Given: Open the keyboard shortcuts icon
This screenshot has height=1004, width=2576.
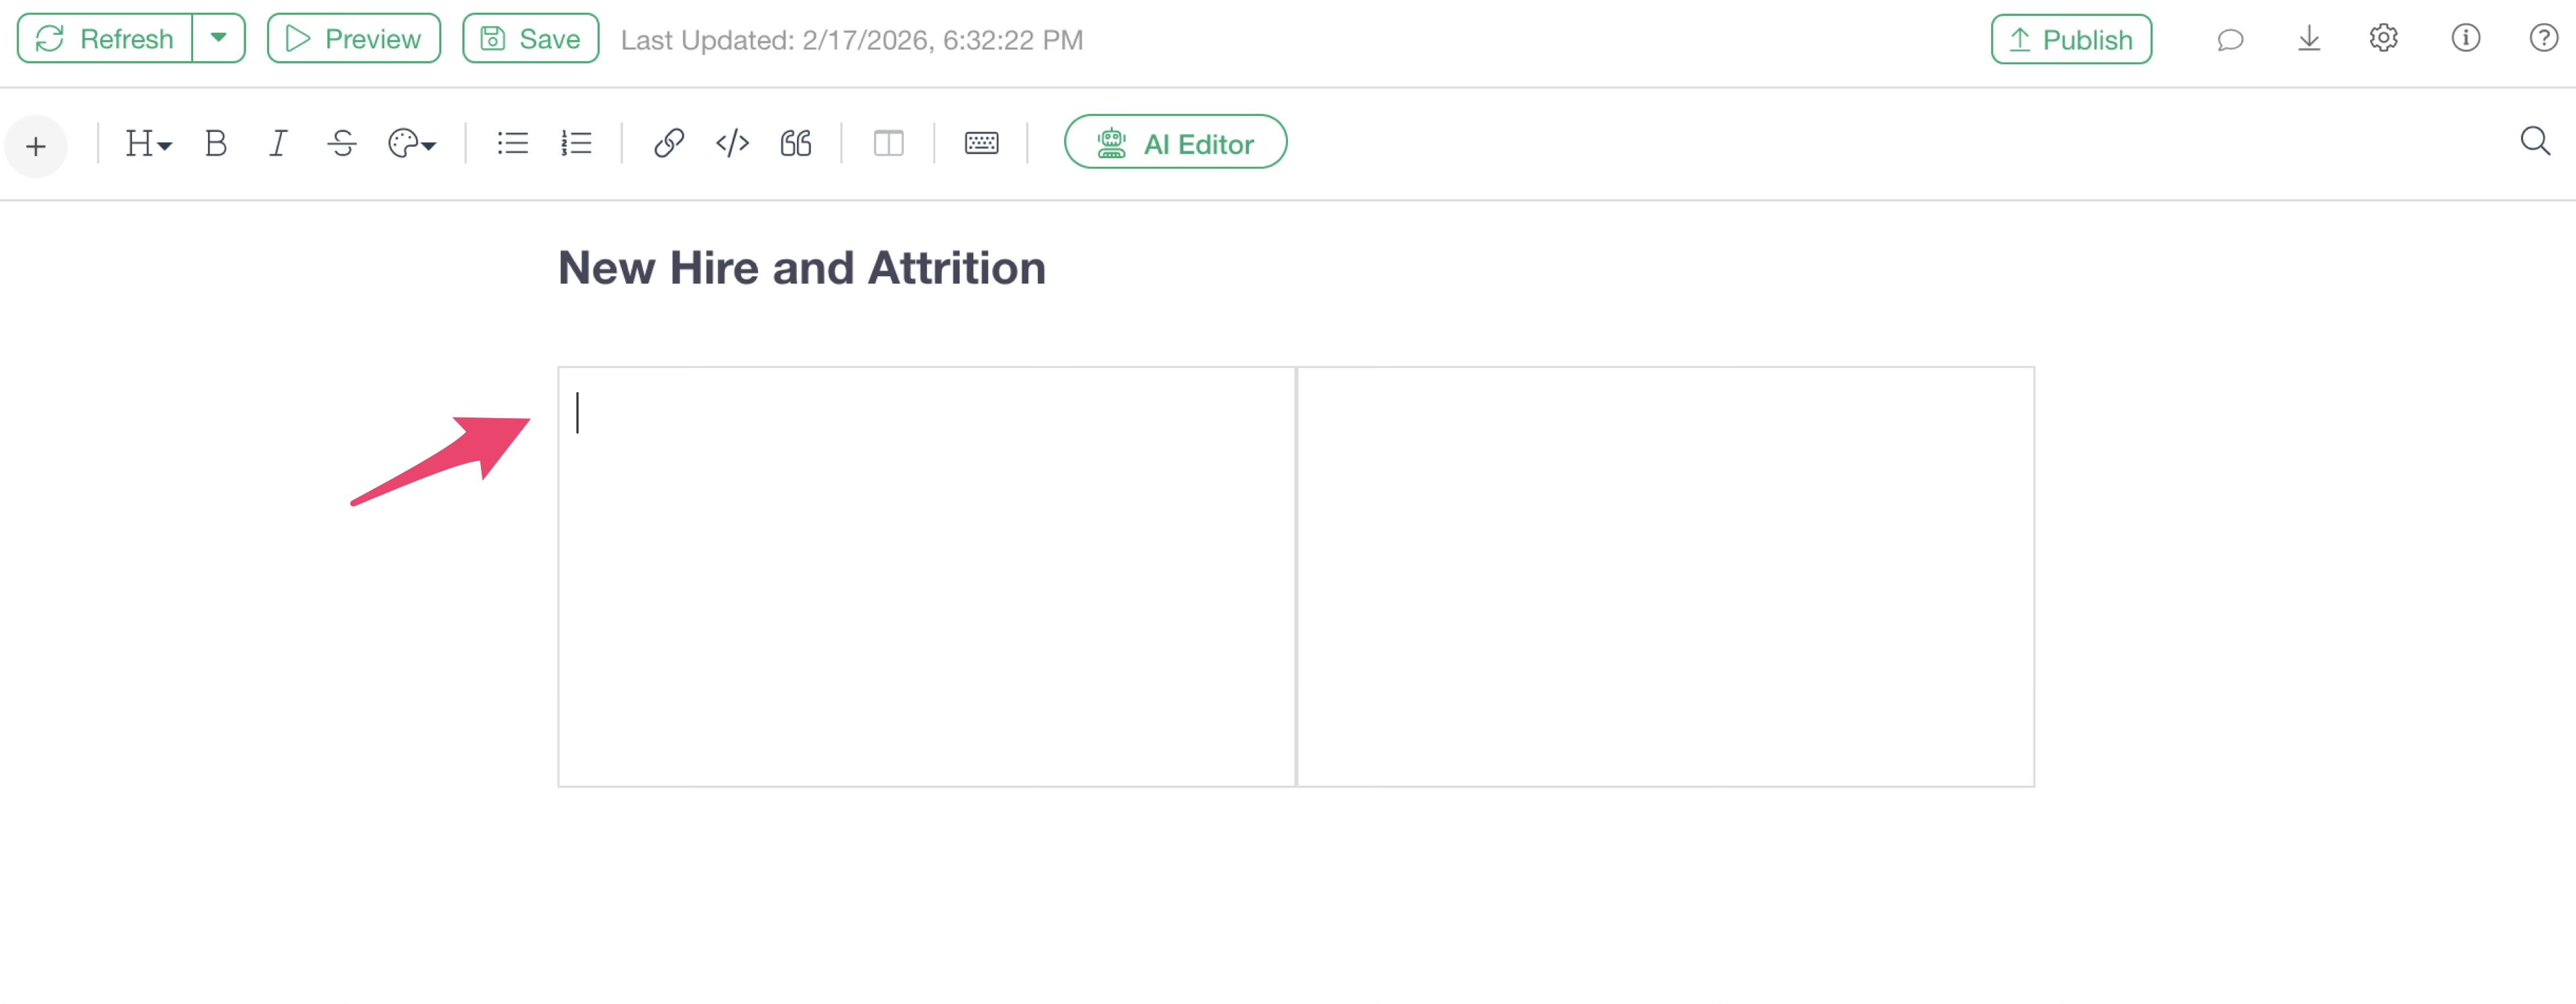Looking at the screenshot, I should point(981,144).
